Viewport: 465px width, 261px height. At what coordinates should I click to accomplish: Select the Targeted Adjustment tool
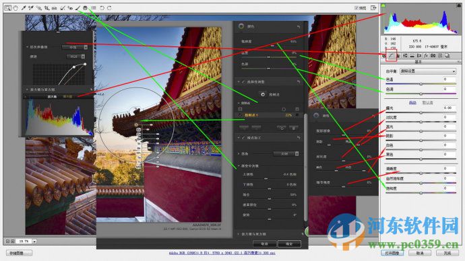tap(38, 8)
